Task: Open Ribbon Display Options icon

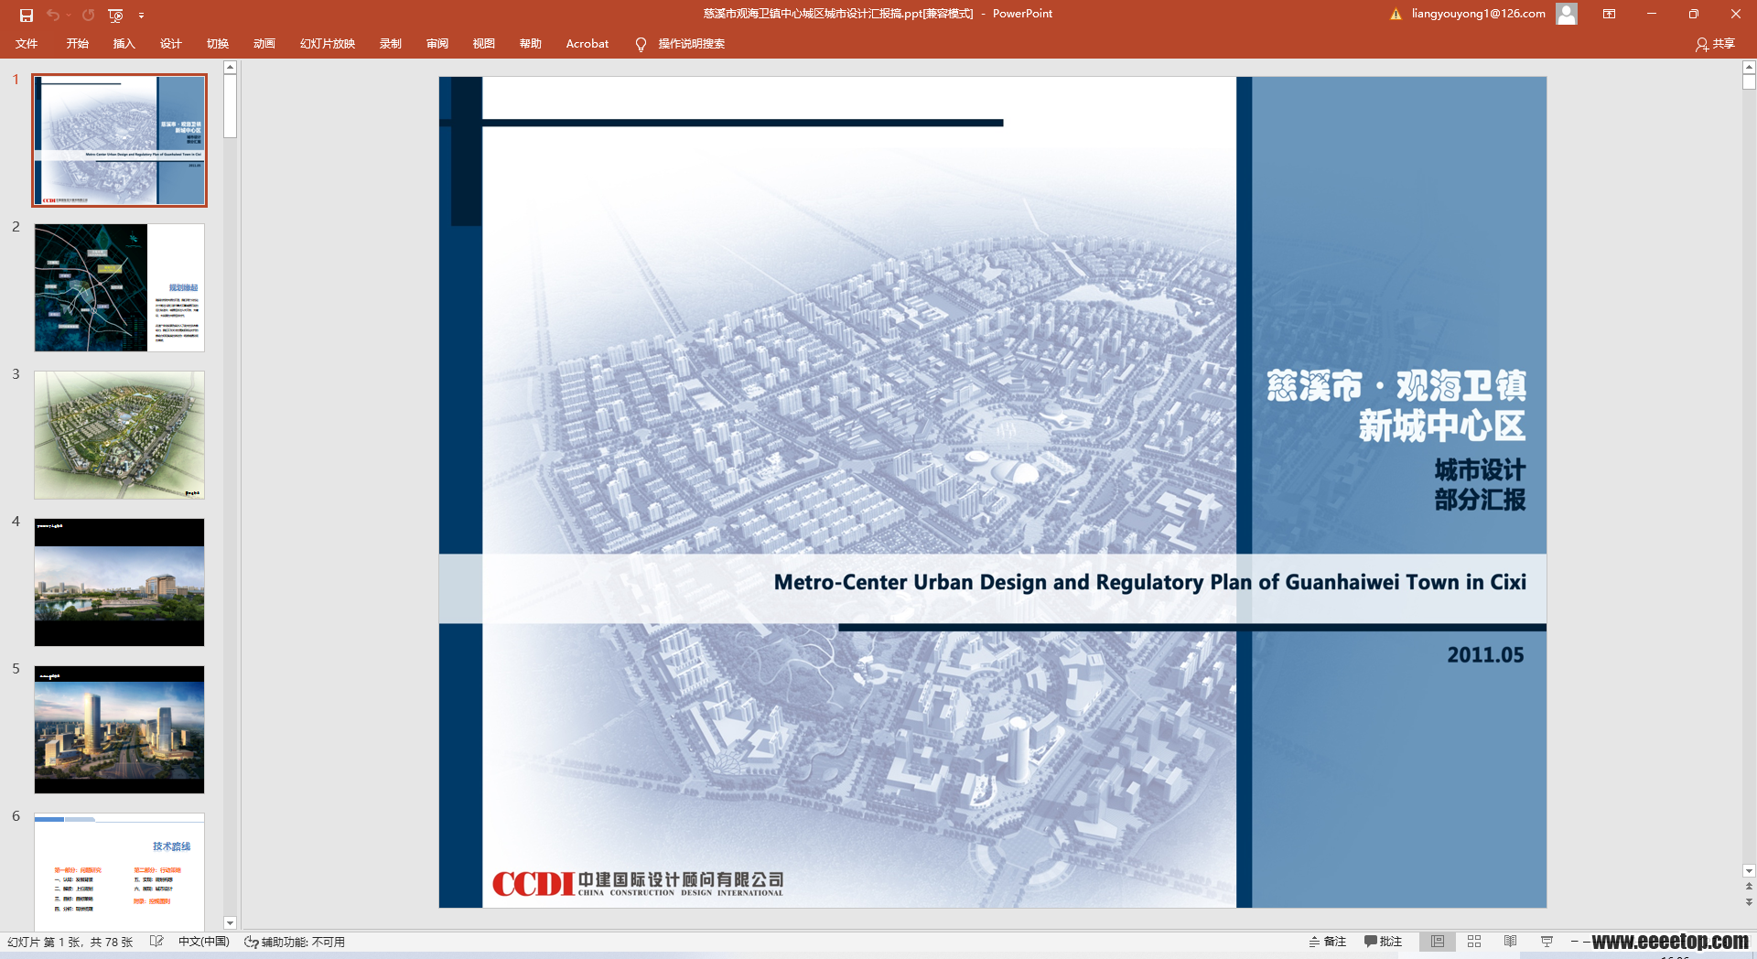Action: [1609, 14]
